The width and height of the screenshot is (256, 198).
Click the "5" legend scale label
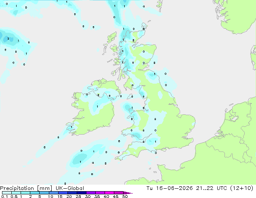pyautogui.click(x=40, y=196)
